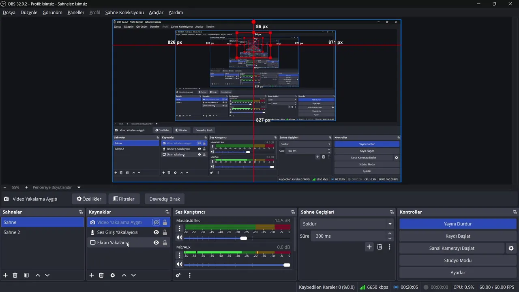Delete the scene transition trash icon
Viewport: 519px width, 292px height.
[380, 247]
